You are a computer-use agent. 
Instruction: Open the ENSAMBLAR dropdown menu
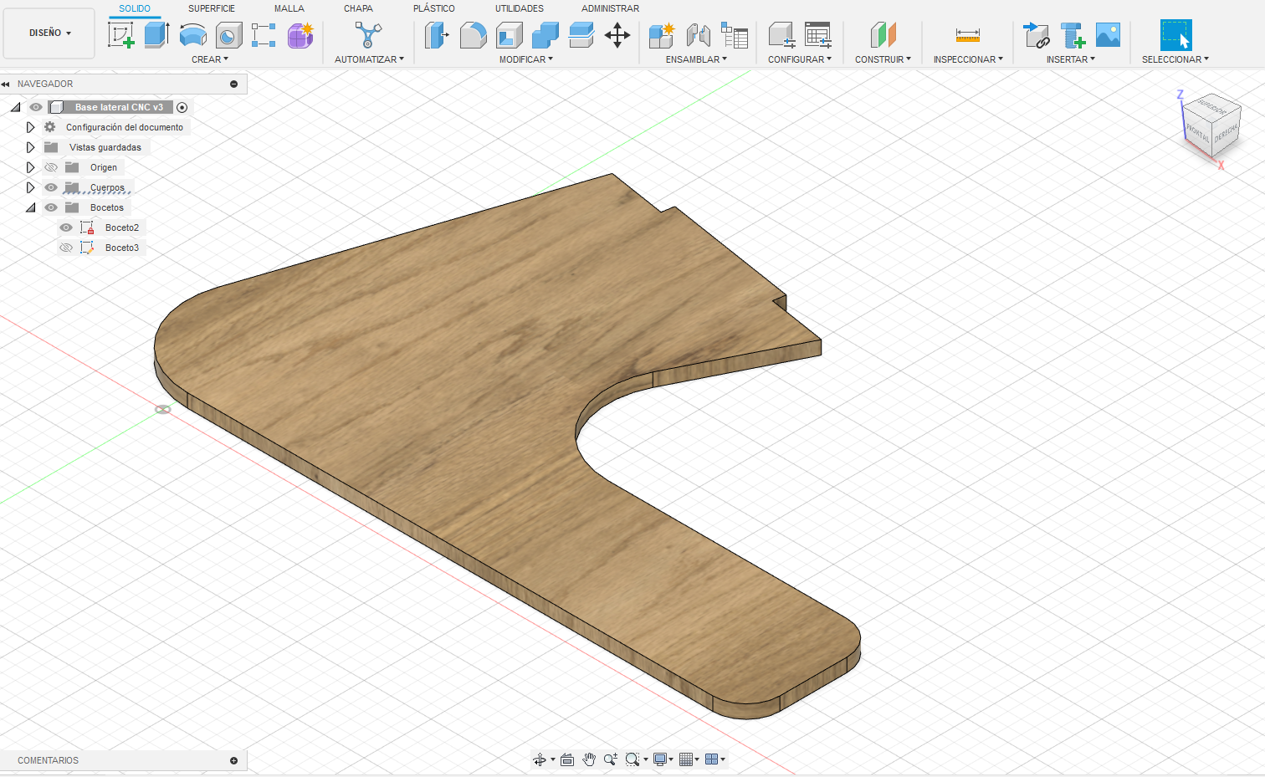[696, 59]
